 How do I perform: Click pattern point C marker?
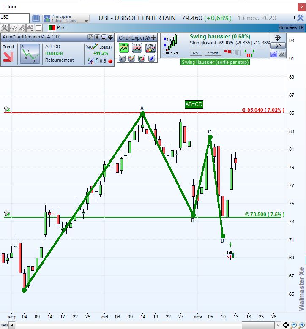coord(210,137)
